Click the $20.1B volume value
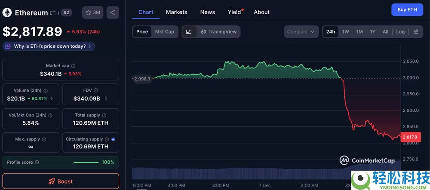The image size is (430, 190). point(16,98)
